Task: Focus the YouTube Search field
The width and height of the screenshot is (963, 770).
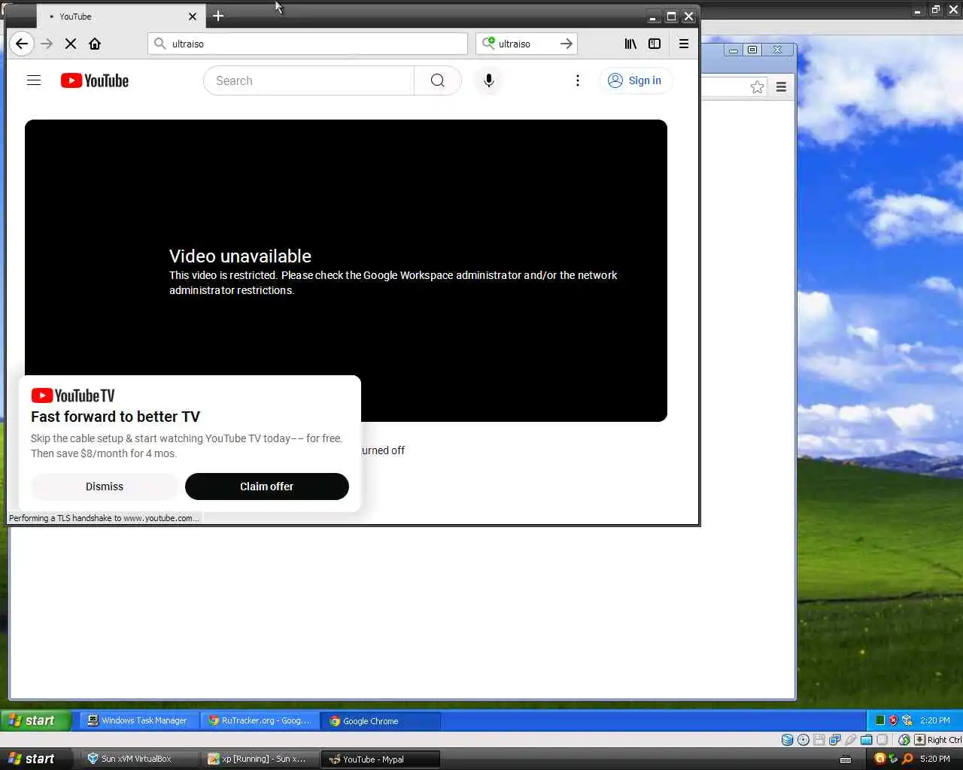Action: tap(308, 80)
